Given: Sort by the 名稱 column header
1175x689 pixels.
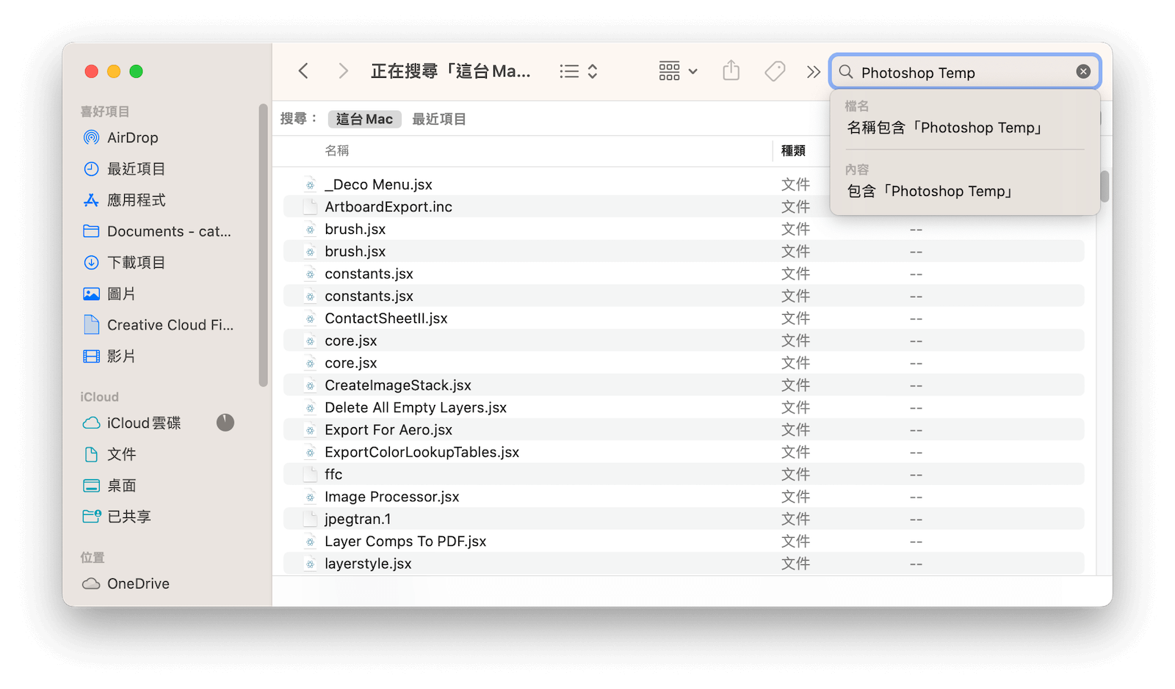Looking at the screenshot, I should pos(337,150).
